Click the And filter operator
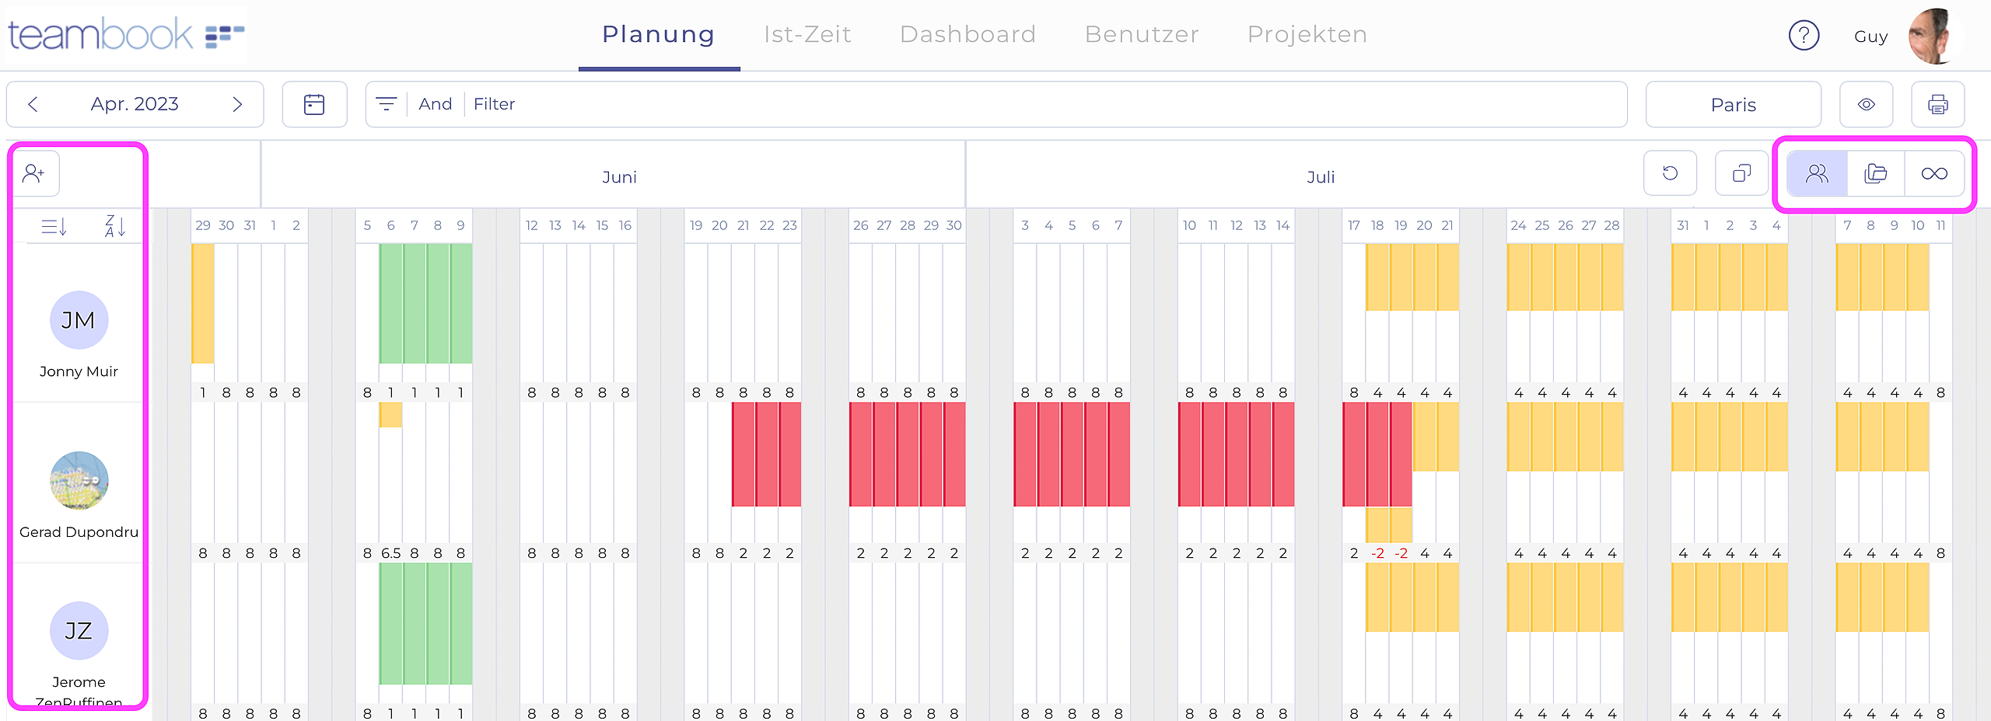The width and height of the screenshot is (1991, 721). (435, 104)
